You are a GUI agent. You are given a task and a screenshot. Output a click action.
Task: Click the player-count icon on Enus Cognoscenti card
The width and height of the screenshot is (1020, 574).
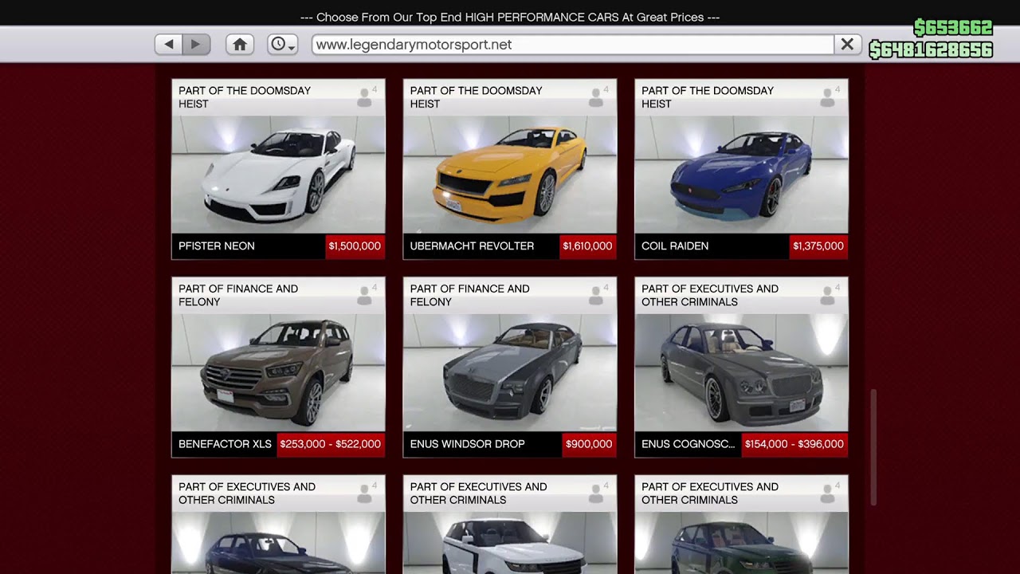click(829, 295)
